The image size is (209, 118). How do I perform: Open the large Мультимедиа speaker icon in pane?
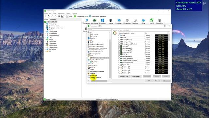pyautogui.click(x=127, y=21)
